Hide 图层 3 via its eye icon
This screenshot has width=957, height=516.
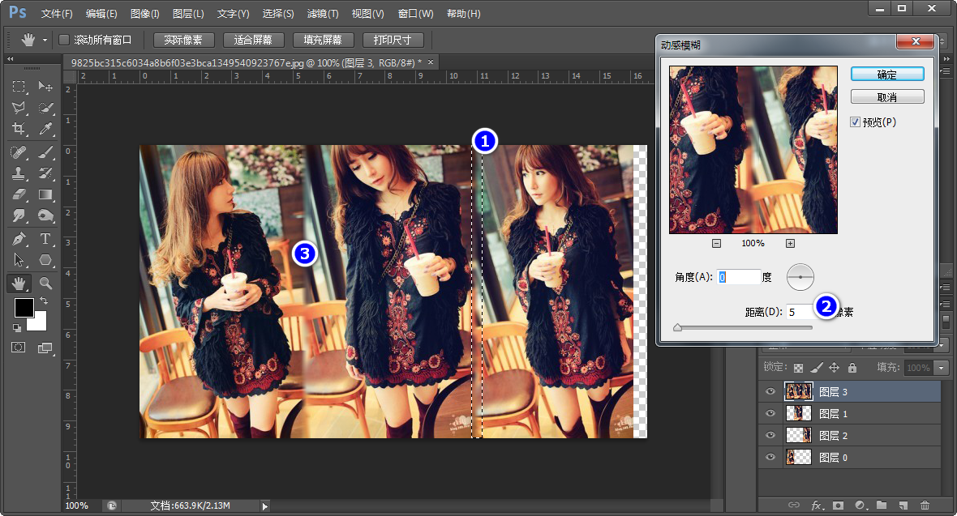point(770,391)
